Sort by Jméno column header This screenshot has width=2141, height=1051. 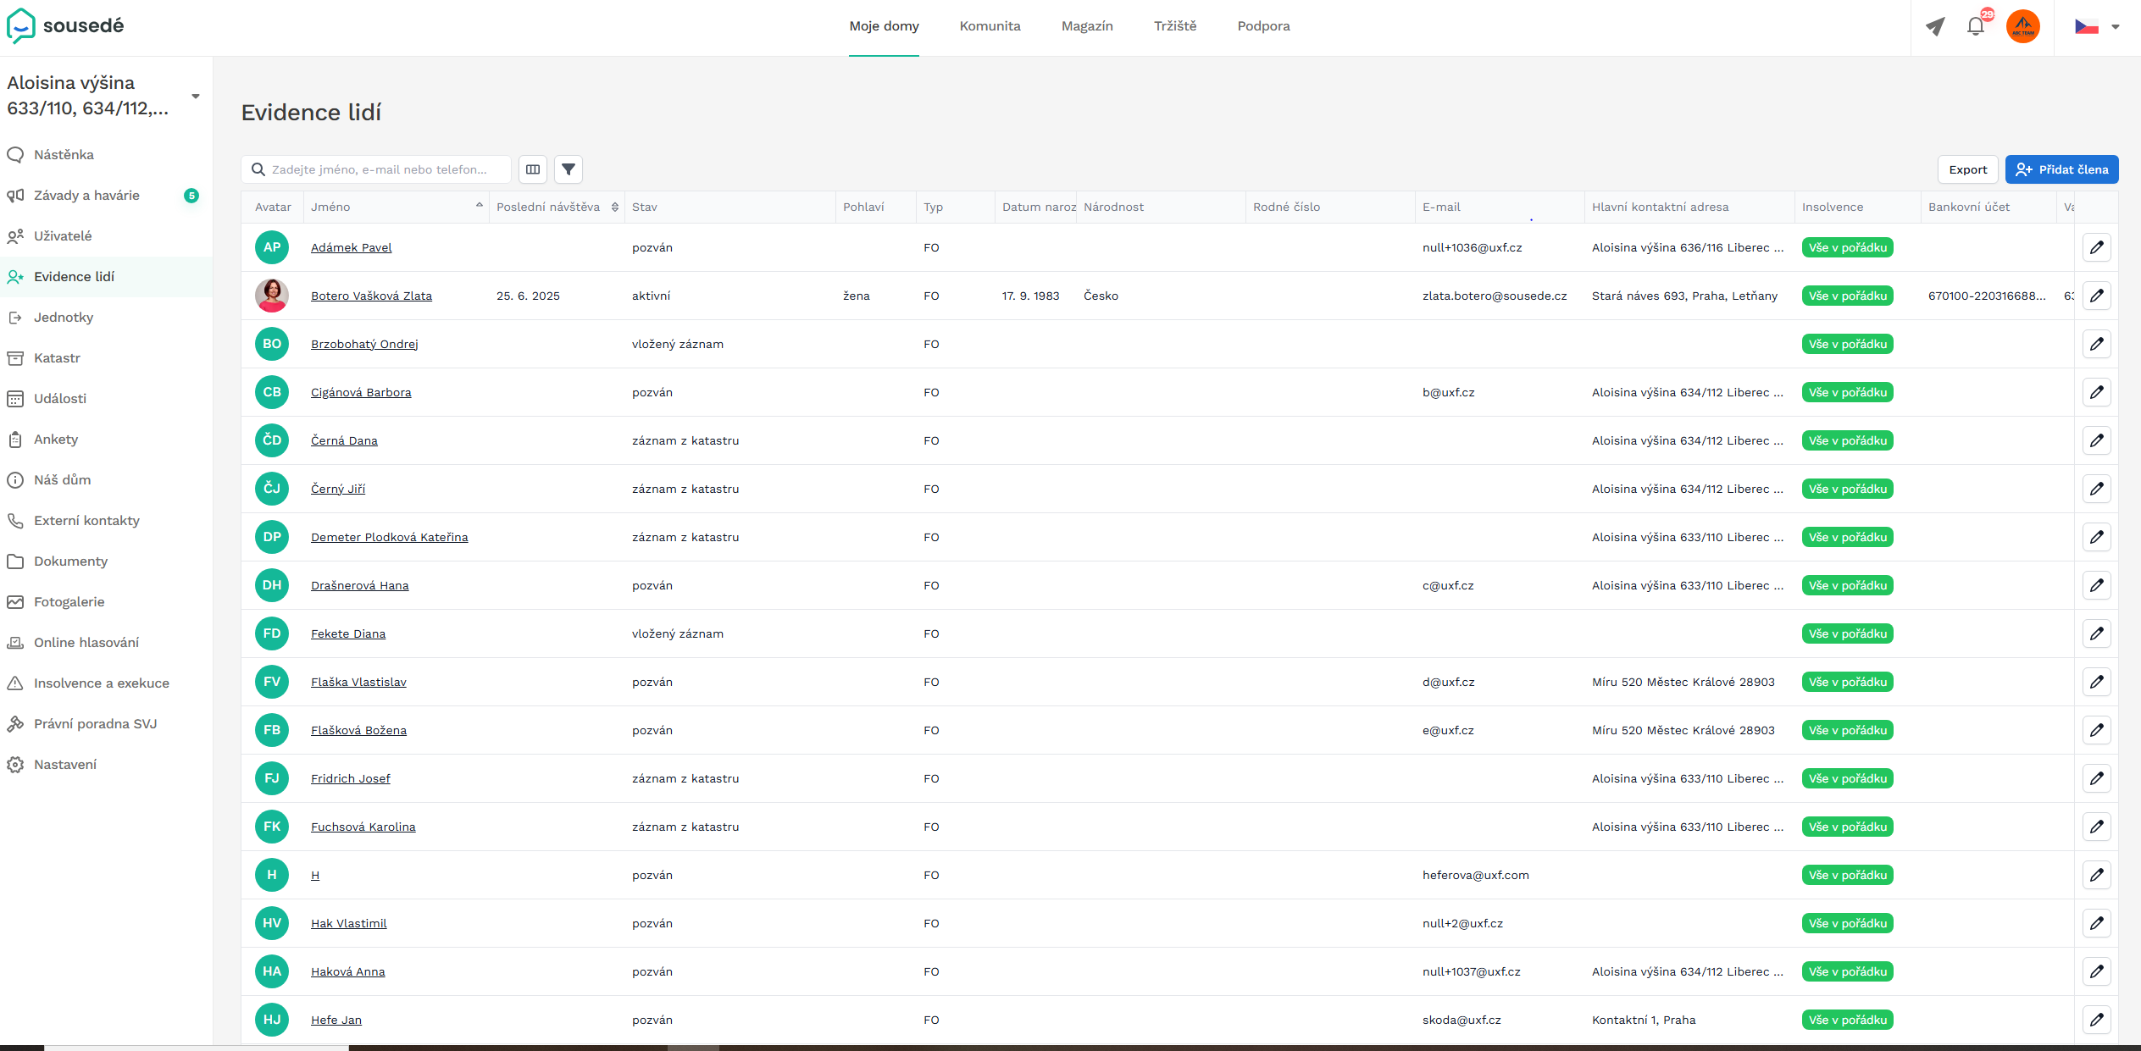396,207
